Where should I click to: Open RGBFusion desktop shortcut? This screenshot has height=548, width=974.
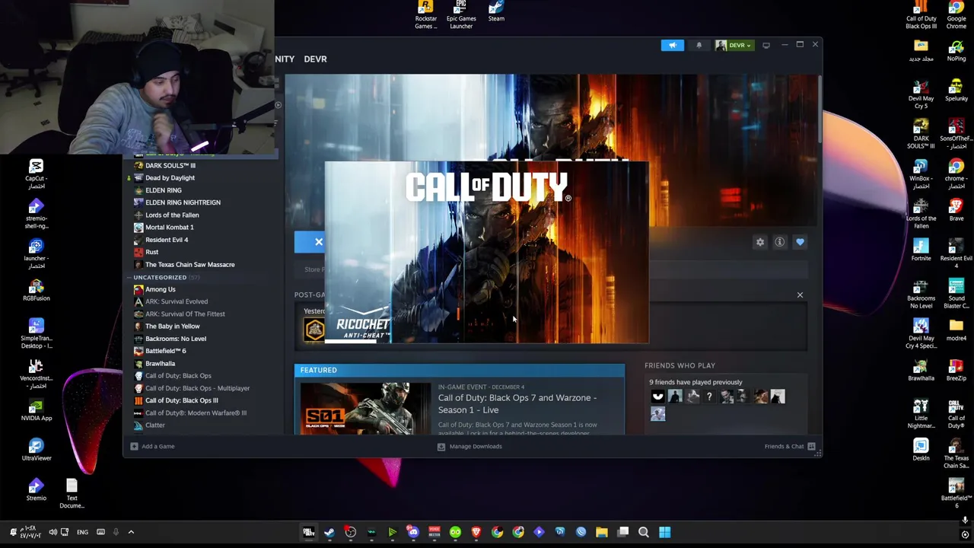pos(36,290)
